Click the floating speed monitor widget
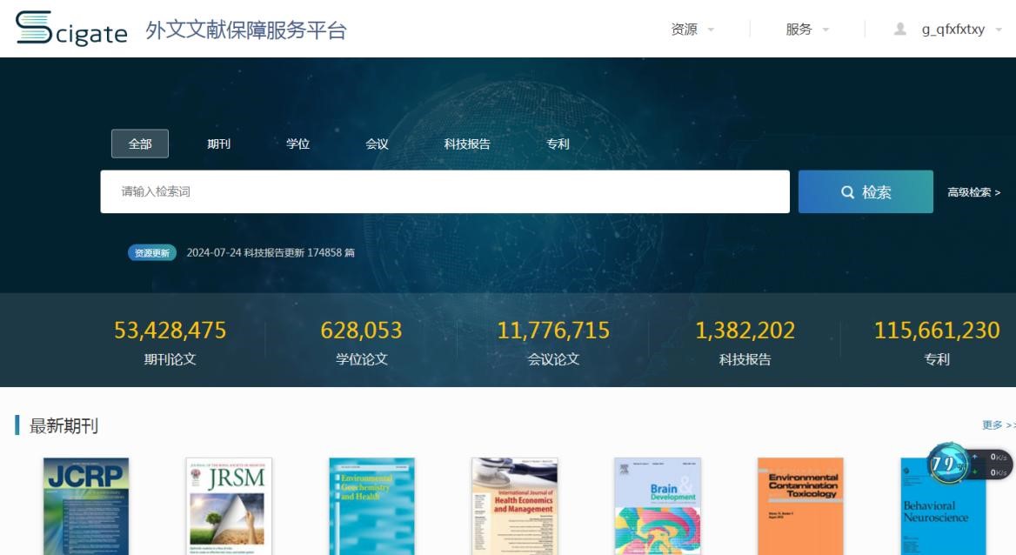The height and width of the screenshot is (555, 1016). (x=968, y=464)
